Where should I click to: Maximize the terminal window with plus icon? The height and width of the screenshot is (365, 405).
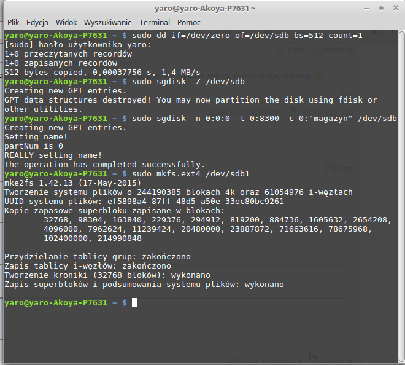point(380,8)
